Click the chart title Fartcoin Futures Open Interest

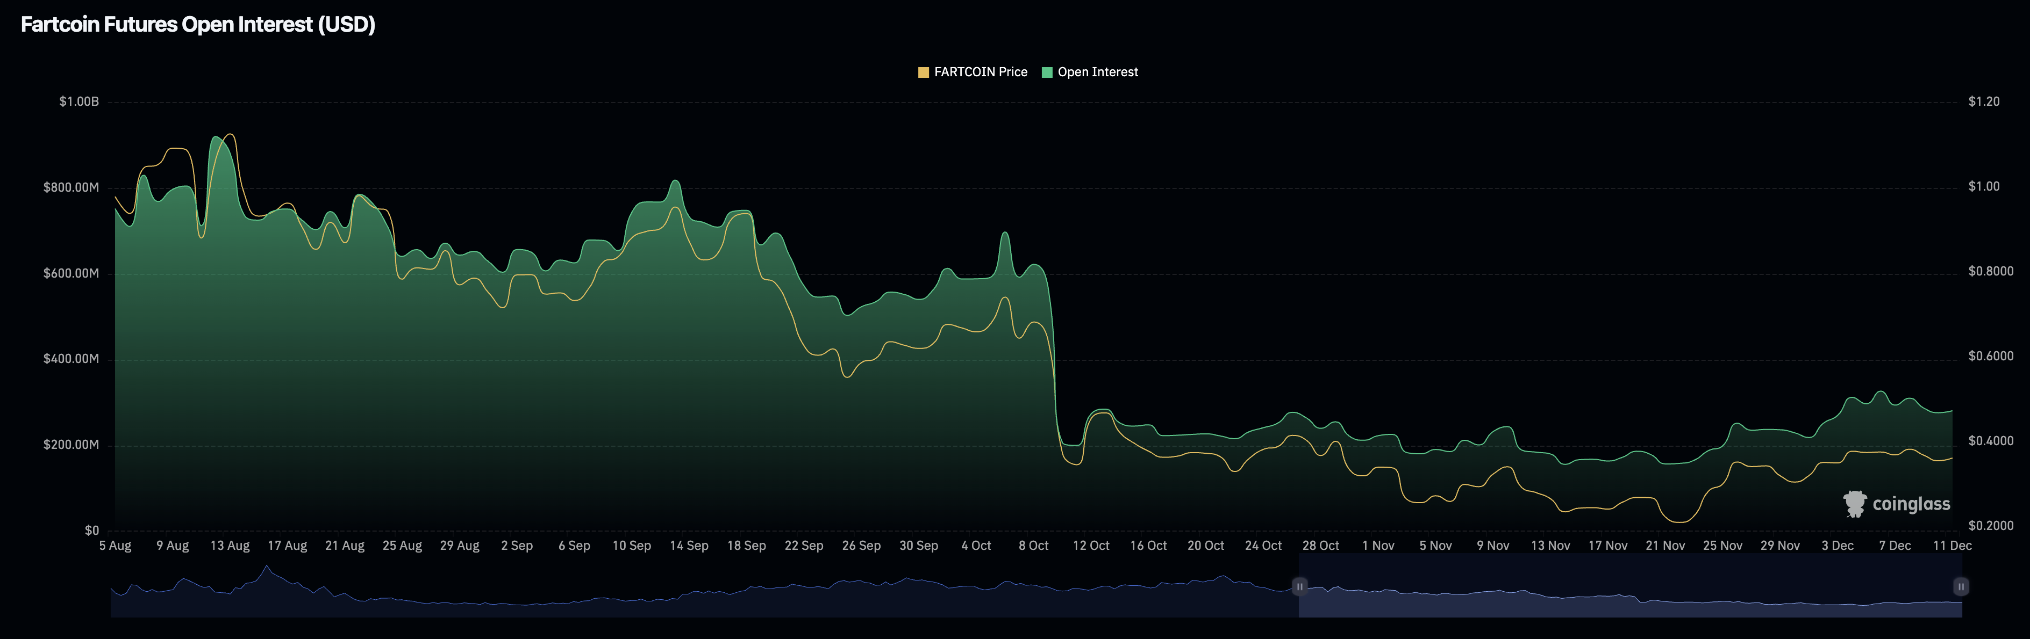pos(197,24)
